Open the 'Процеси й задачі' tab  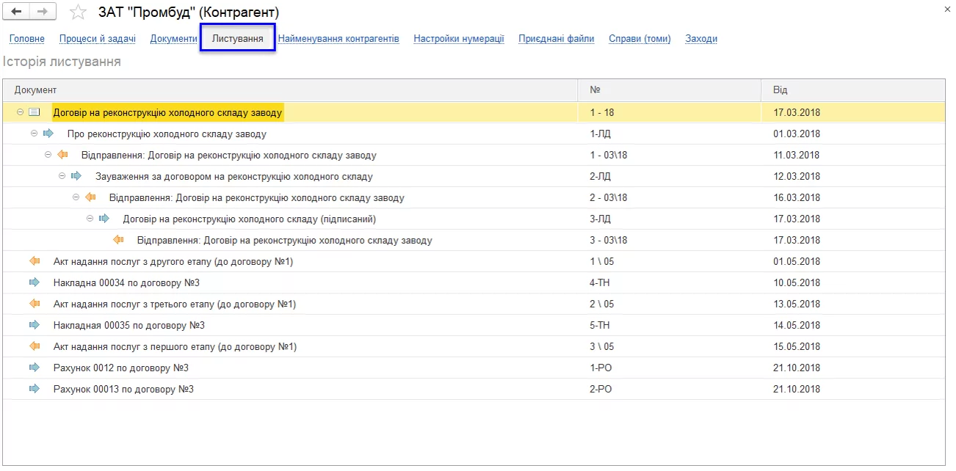pos(97,39)
